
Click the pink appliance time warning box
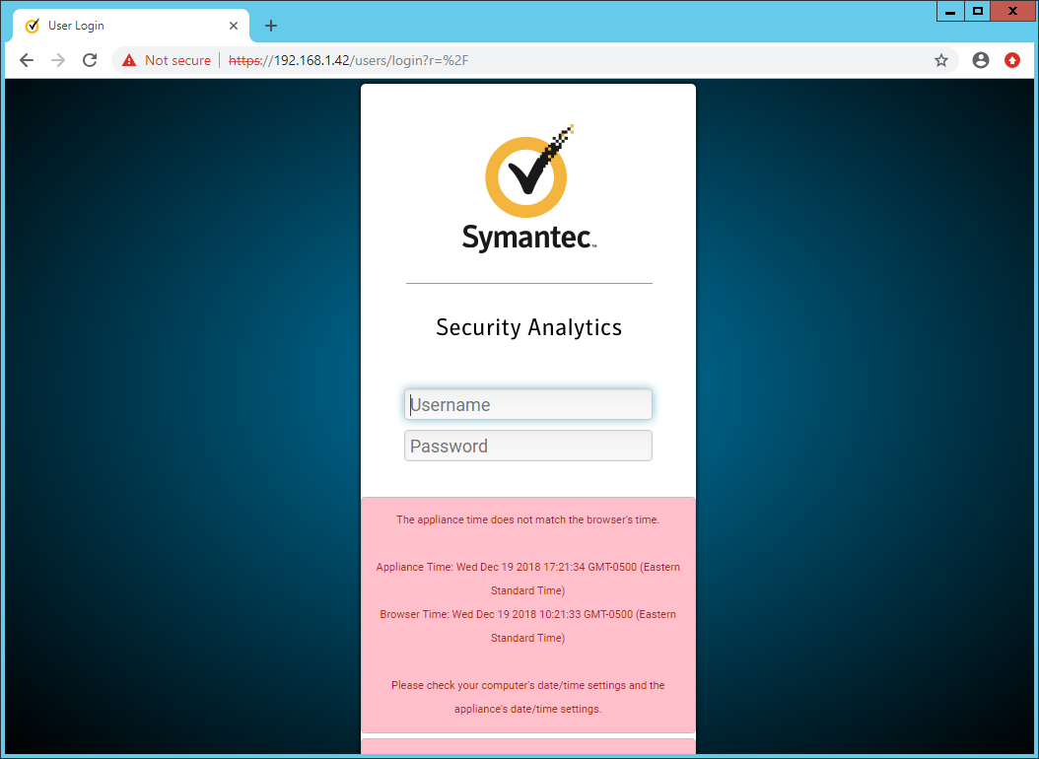[x=528, y=614]
